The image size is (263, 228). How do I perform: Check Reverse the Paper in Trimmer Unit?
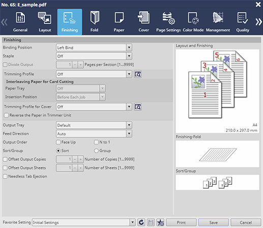pos(7,115)
